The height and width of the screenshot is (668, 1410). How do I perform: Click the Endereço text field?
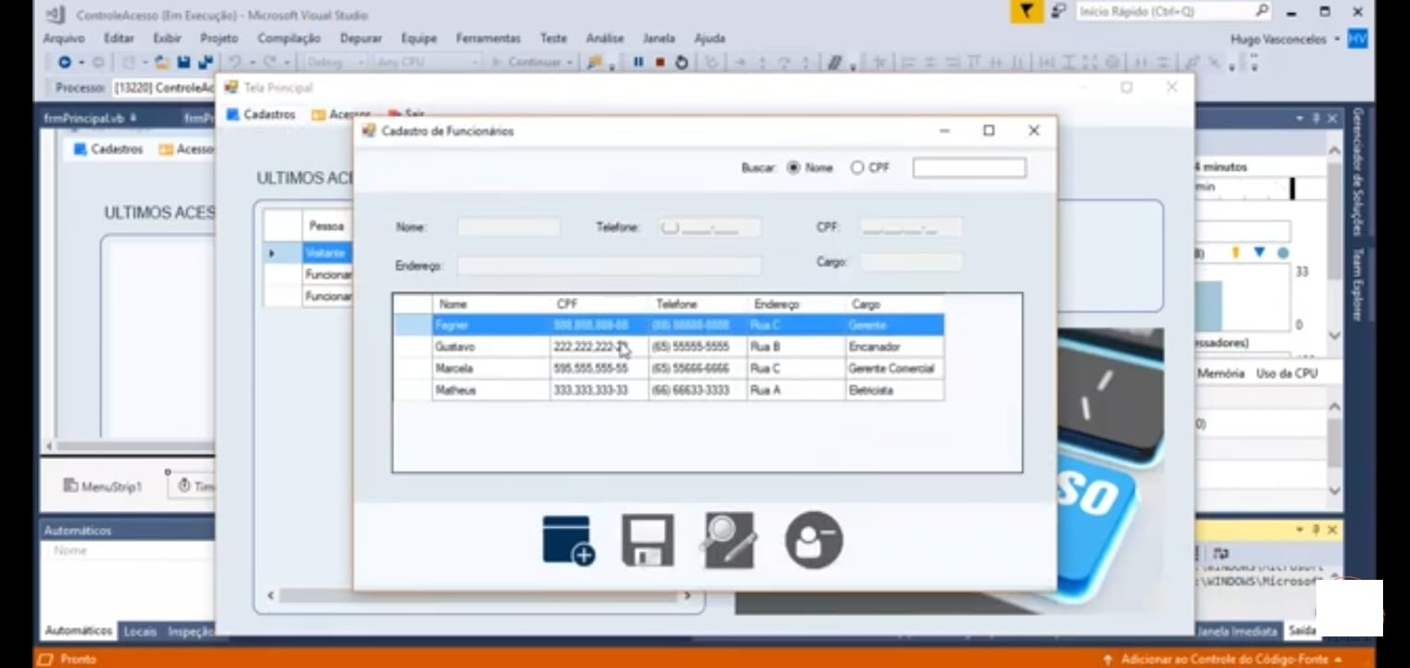click(609, 265)
